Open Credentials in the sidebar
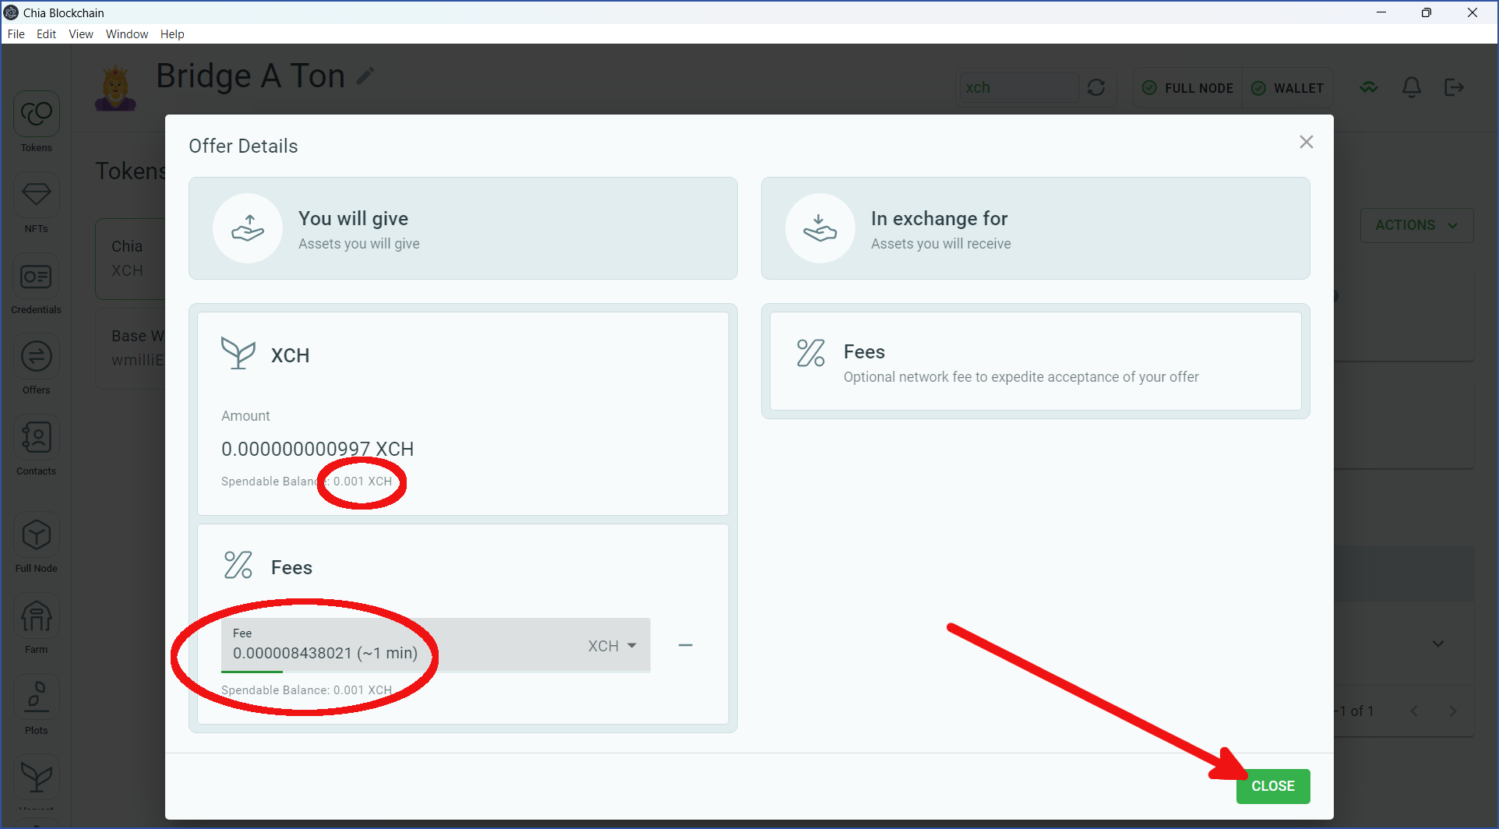 tap(36, 277)
